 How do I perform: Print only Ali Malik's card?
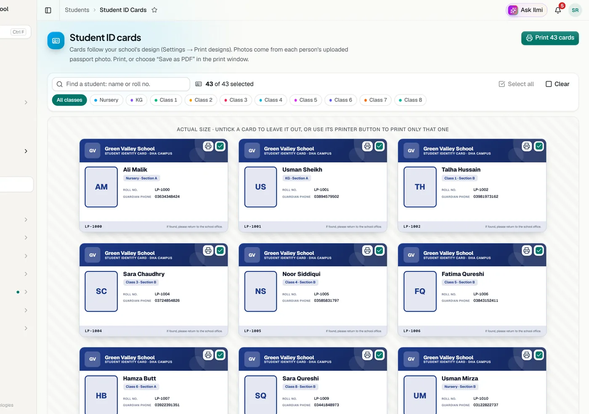[x=208, y=146]
